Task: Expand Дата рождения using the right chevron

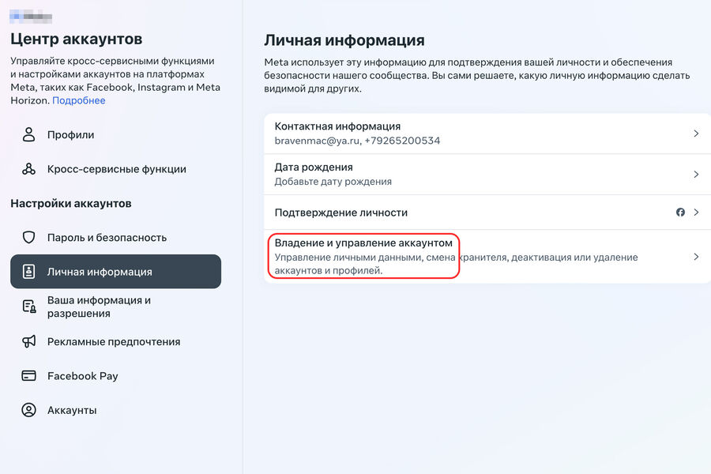Action: tap(696, 174)
